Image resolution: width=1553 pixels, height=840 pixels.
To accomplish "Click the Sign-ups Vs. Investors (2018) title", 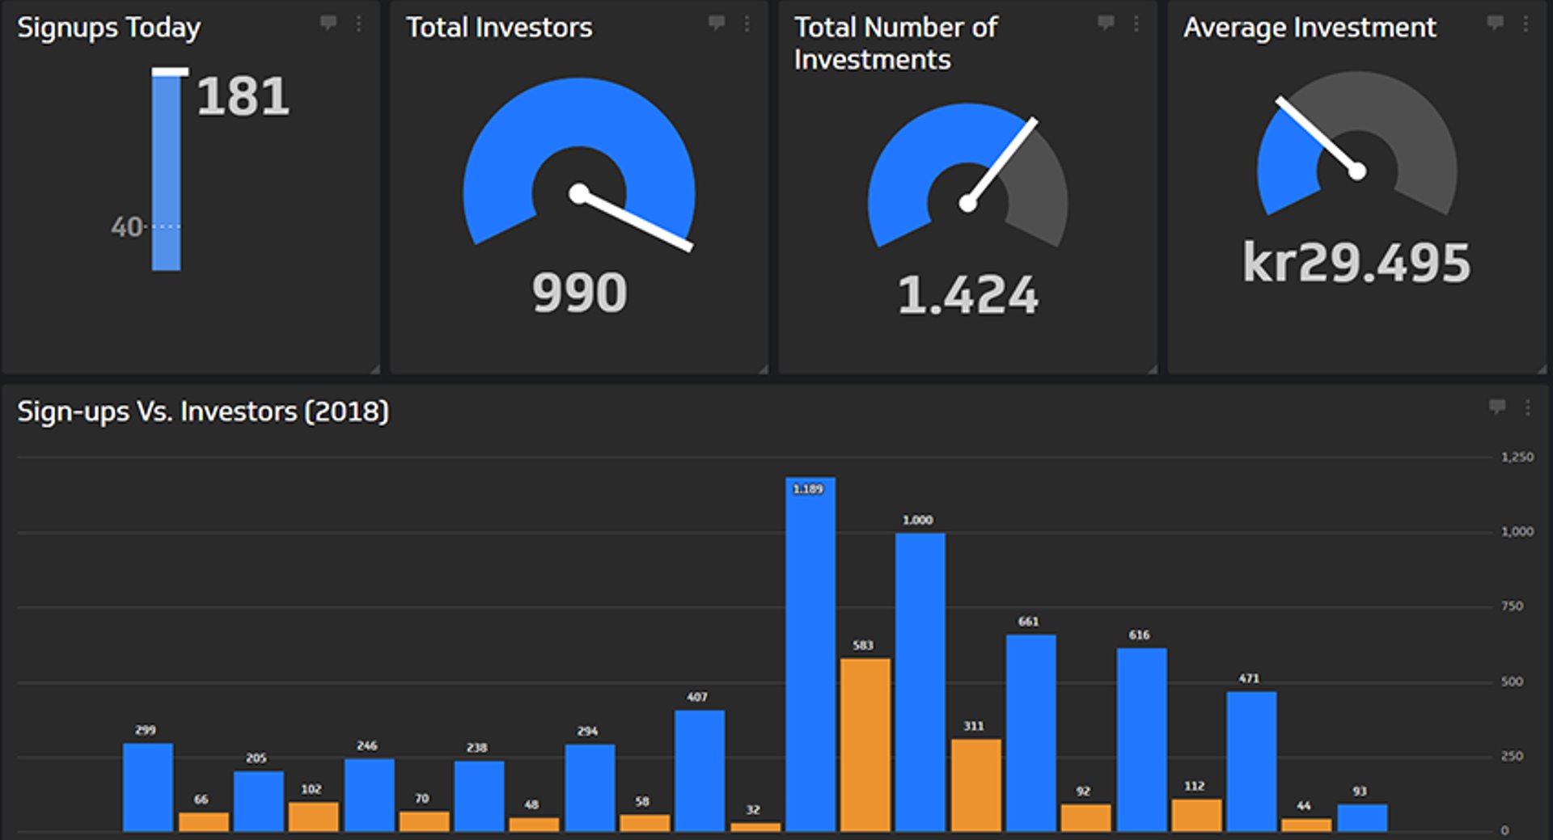I will click(203, 412).
